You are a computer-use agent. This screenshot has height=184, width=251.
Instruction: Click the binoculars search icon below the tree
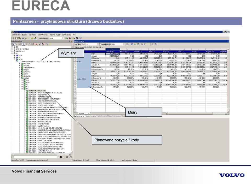(61, 157)
